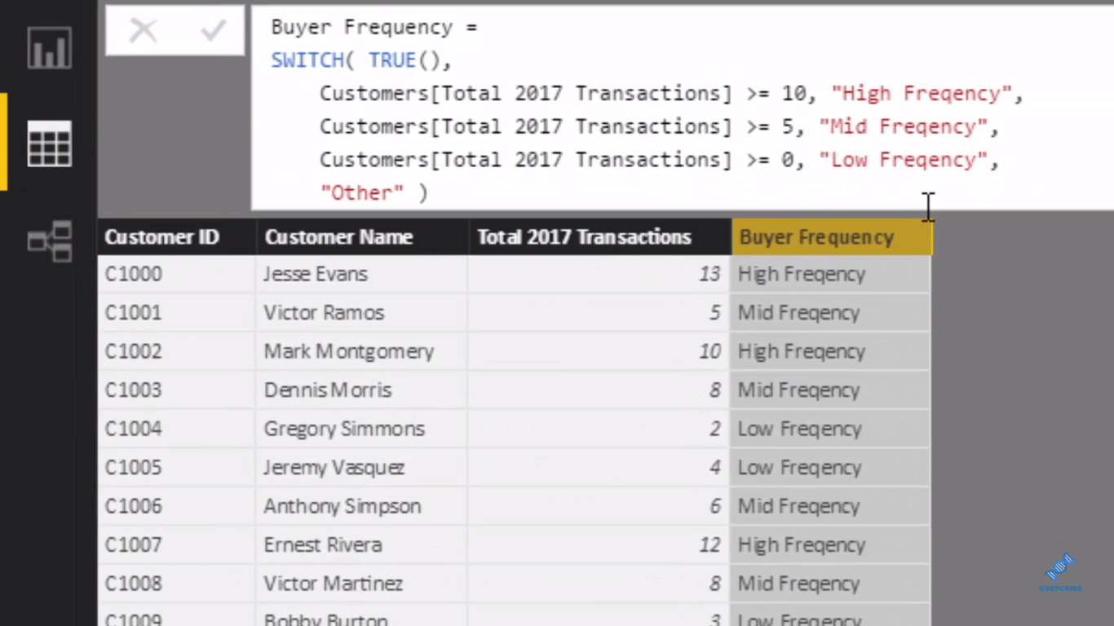
Task: Click the "Other" string in the formula
Action: pyautogui.click(x=362, y=193)
